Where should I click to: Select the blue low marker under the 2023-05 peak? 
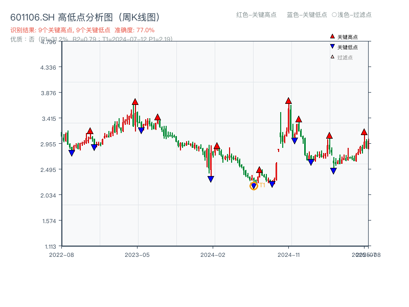tap(141, 130)
